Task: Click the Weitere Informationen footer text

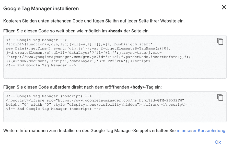Action: (x=89, y=131)
